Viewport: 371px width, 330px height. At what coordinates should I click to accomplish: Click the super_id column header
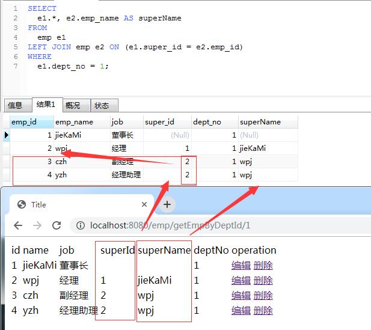coord(167,122)
